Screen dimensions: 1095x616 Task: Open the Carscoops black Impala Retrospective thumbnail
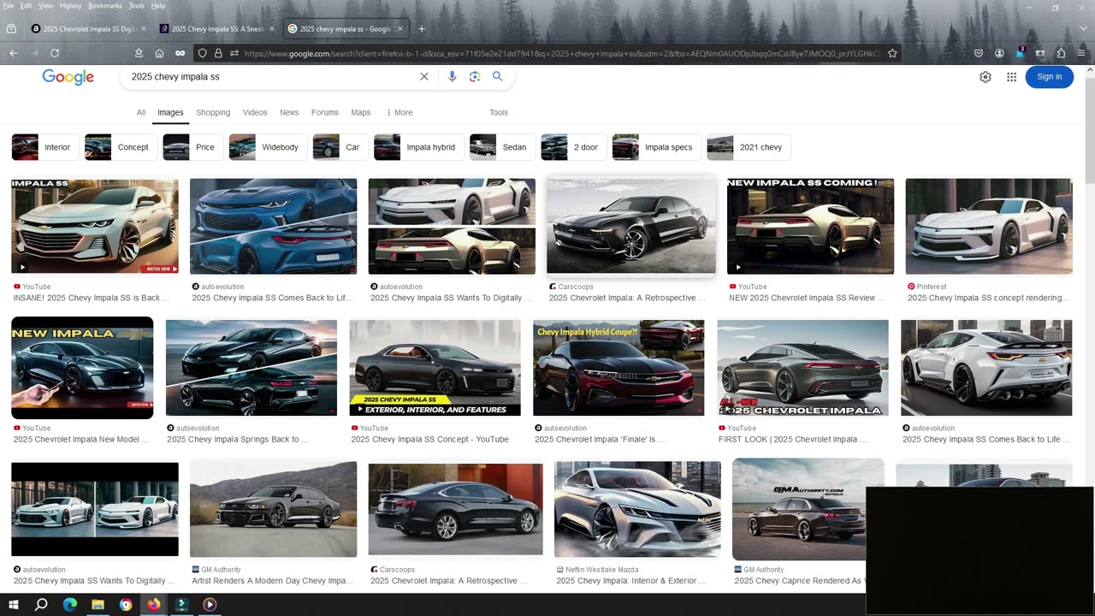[630, 226]
